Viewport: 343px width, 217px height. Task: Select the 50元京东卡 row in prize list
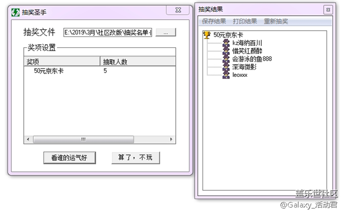click(x=49, y=71)
